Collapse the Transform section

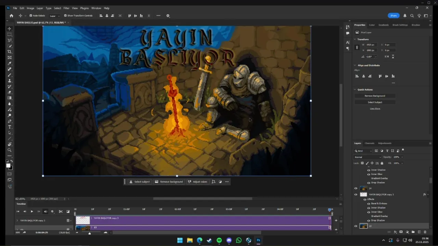click(355, 39)
